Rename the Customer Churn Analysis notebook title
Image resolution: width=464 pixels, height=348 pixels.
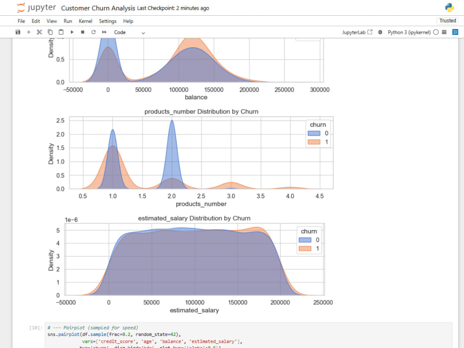[98, 8]
